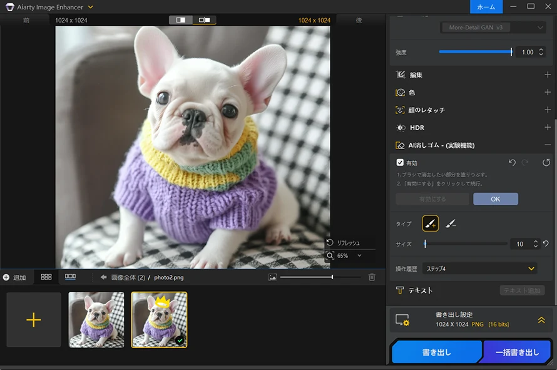This screenshot has height=370, width=557.
Task: Delete image with the trash icon
Action: pos(372,277)
